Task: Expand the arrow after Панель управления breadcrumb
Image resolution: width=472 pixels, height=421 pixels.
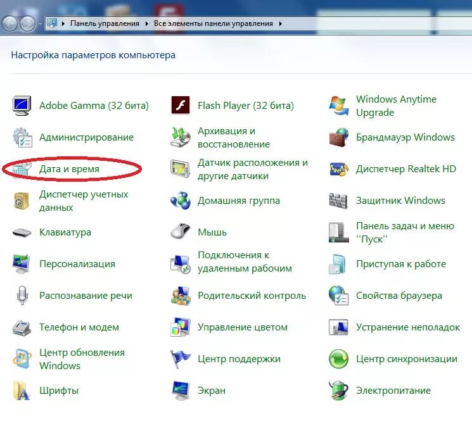Action: 146,23
